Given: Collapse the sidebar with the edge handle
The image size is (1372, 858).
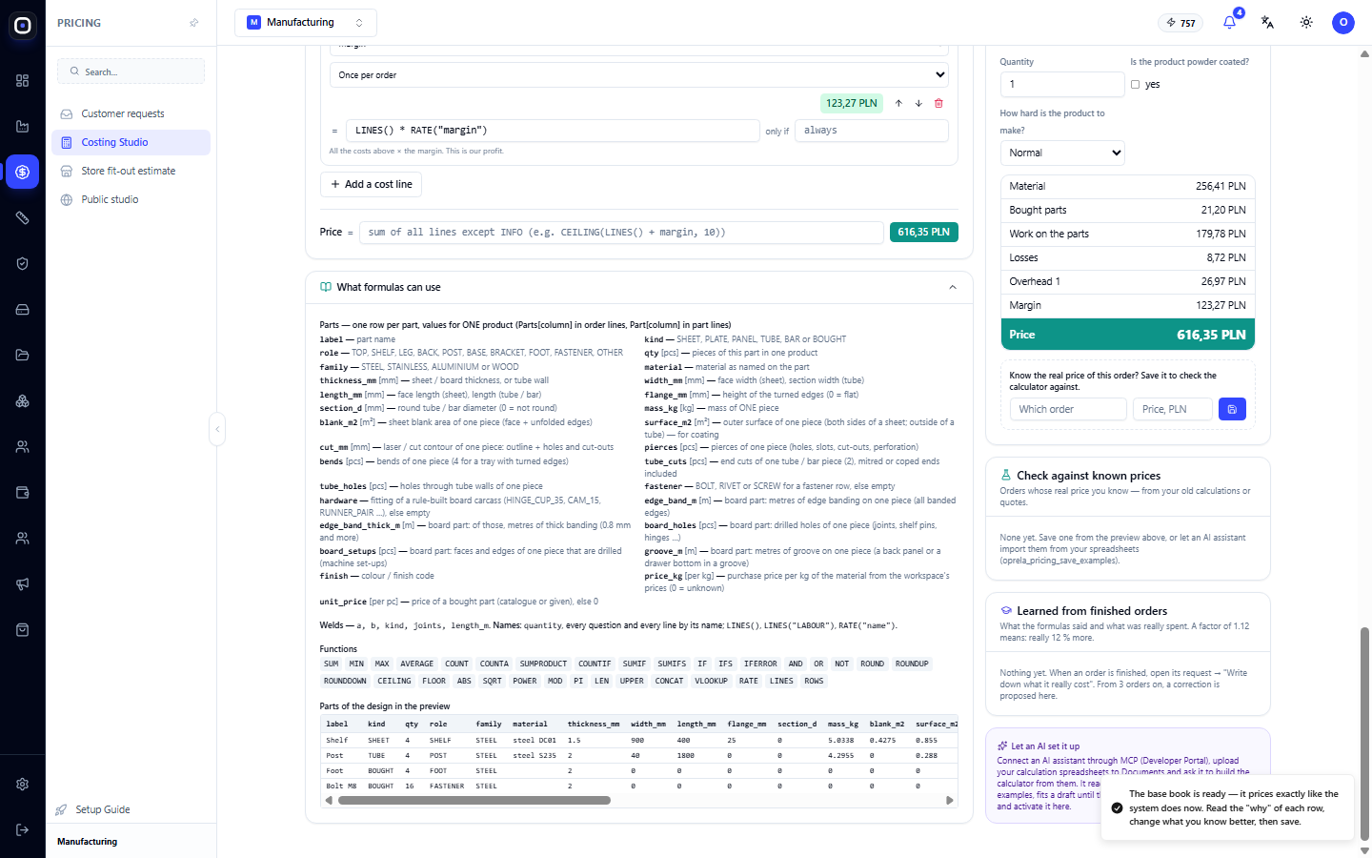Looking at the screenshot, I should click(217, 429).
